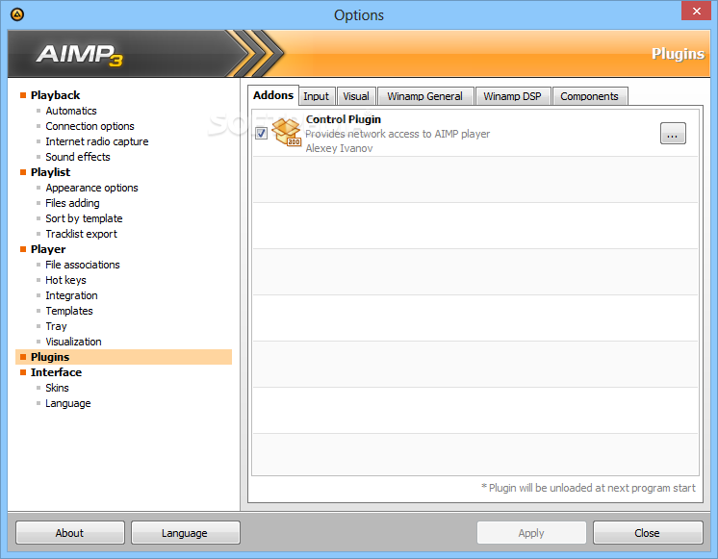Click the AIMP icon in title bar

(17, 14)
